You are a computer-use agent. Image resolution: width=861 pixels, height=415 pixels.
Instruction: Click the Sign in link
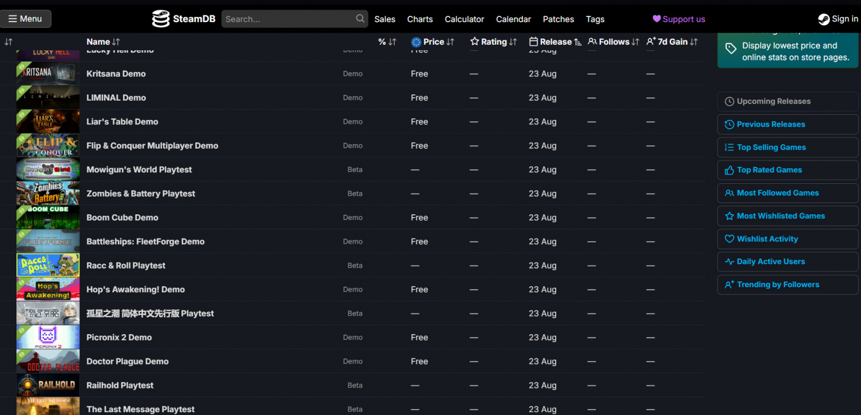click(838, 19)
